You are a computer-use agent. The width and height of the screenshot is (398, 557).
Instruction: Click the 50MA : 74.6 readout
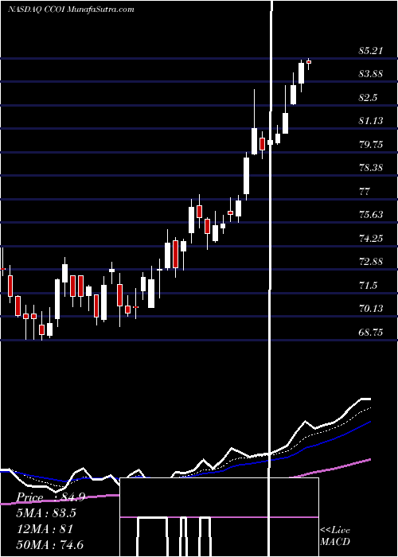[50, 544]
